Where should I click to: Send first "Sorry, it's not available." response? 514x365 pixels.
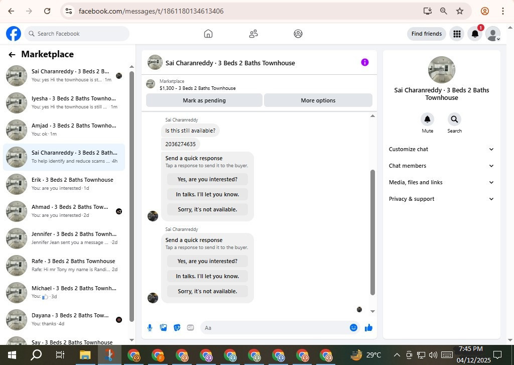pyautogui.click(x=207, y=209)
